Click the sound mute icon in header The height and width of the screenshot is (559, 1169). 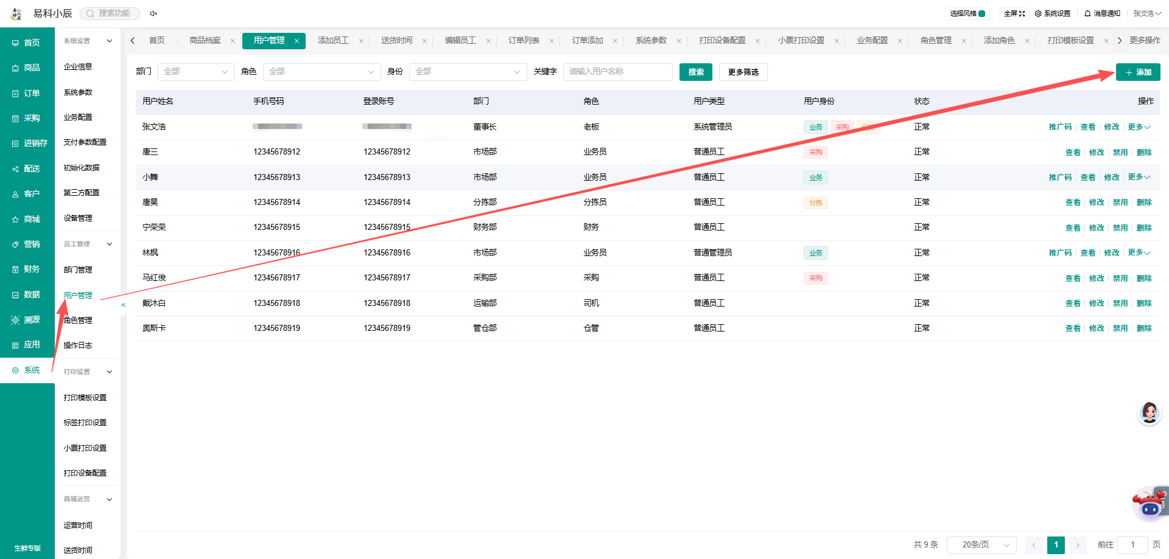(153, 13)
